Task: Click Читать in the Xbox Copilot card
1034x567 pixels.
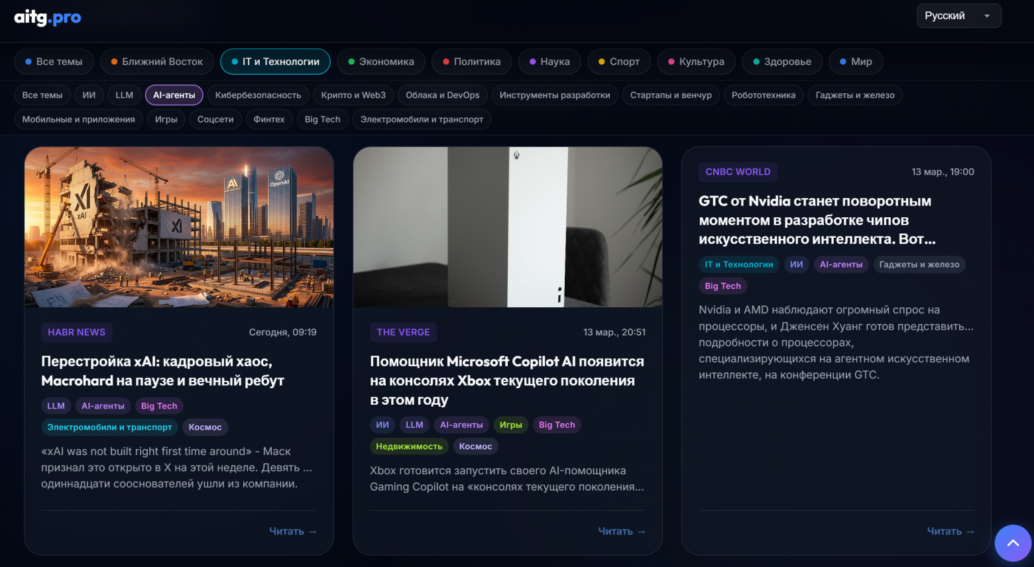Action: 622,531
